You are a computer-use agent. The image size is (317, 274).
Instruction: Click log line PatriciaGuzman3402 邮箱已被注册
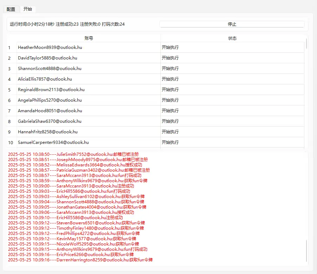tap(79, 170)
